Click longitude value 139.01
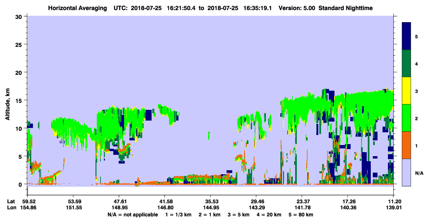Viewport: 437px width, 224px height. 393,208
